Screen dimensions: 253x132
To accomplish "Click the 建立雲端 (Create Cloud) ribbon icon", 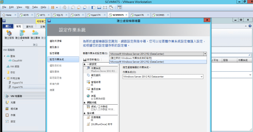I will pyautogui.click(x=35, y=34).
